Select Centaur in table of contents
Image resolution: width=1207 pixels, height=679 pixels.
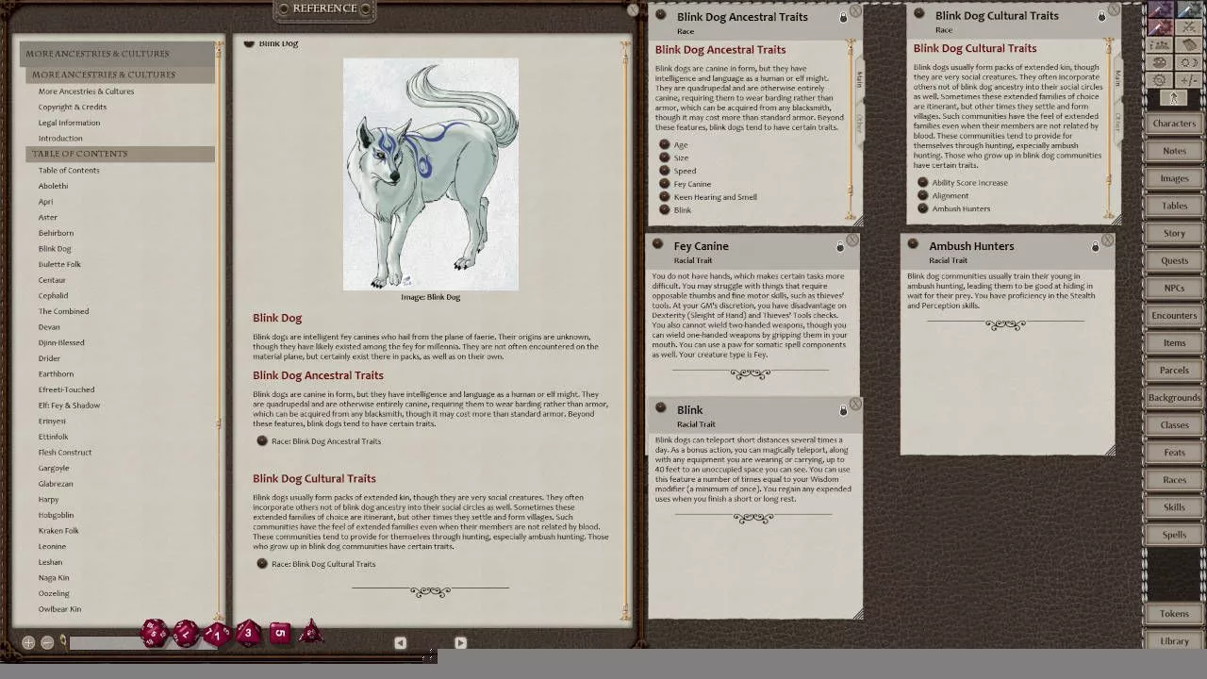(52, 280)
